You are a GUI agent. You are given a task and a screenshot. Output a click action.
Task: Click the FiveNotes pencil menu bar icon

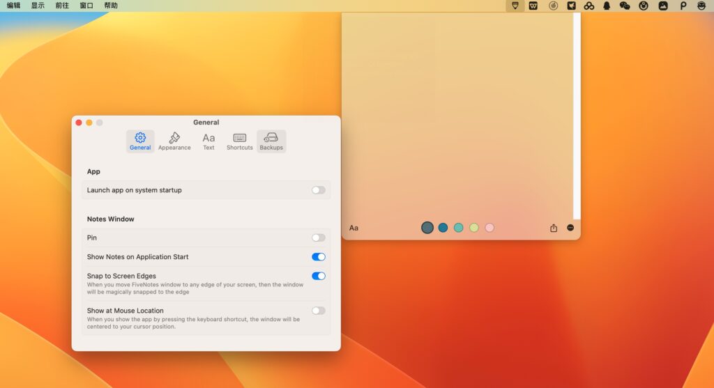coord(515,6)
